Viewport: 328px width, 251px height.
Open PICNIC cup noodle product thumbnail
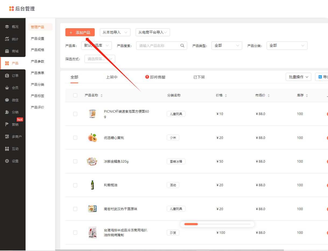92,114
